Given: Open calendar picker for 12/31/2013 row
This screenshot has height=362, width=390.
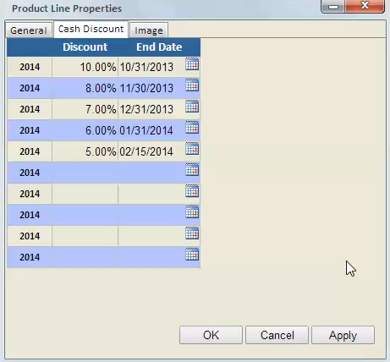Looking at the screenshot, I should (x=192, y=107).
